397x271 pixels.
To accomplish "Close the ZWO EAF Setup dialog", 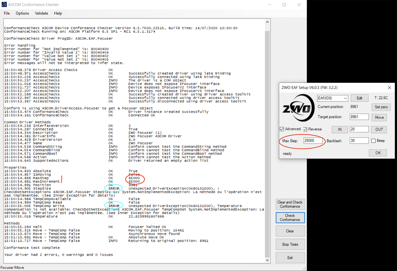I will (x=389, y=88).
